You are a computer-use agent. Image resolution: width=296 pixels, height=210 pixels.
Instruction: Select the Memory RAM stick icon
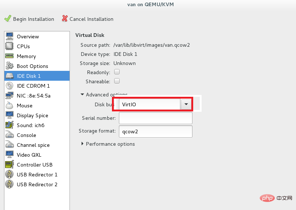9,56
